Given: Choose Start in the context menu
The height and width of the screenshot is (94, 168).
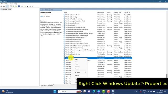Looking at the screenshot, I should 76,59.
